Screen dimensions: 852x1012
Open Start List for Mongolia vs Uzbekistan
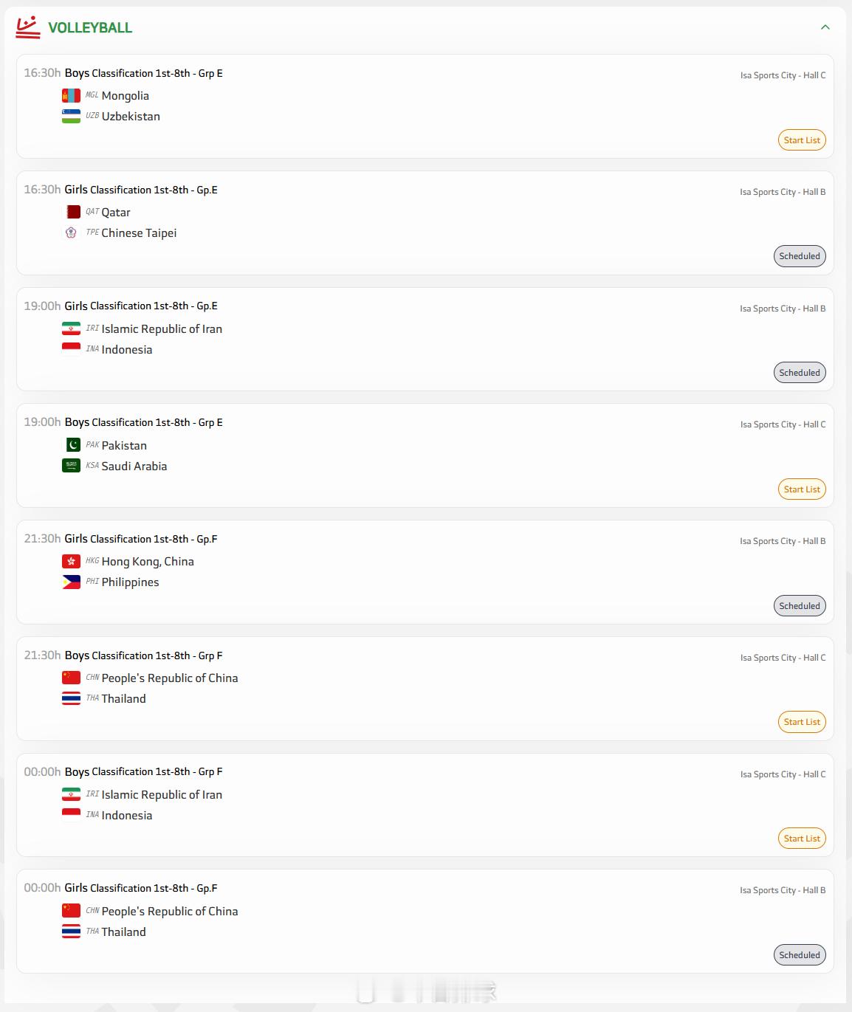point(801,140)
